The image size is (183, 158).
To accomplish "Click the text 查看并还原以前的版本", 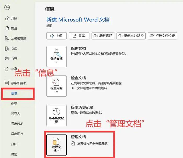I will pos(87,112).
